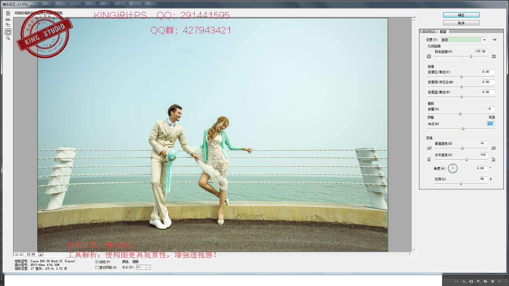Click the 确定 (OK) button
This screenshot has height=286, width=509.
tap(461, 15)
